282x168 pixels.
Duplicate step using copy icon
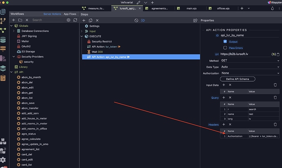point(90,20)
